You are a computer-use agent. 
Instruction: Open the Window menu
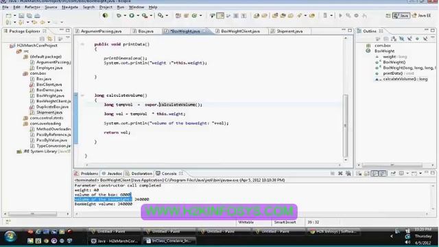pyautogui.click(x=137, y=7)
